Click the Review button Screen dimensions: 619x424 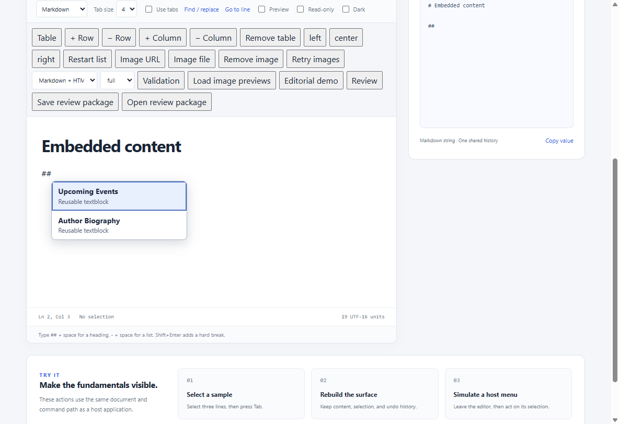pos(364,80)
